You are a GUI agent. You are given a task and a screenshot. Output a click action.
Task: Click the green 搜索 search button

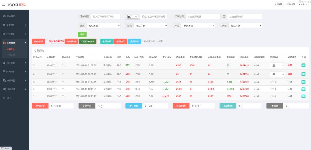pos(82,34)
